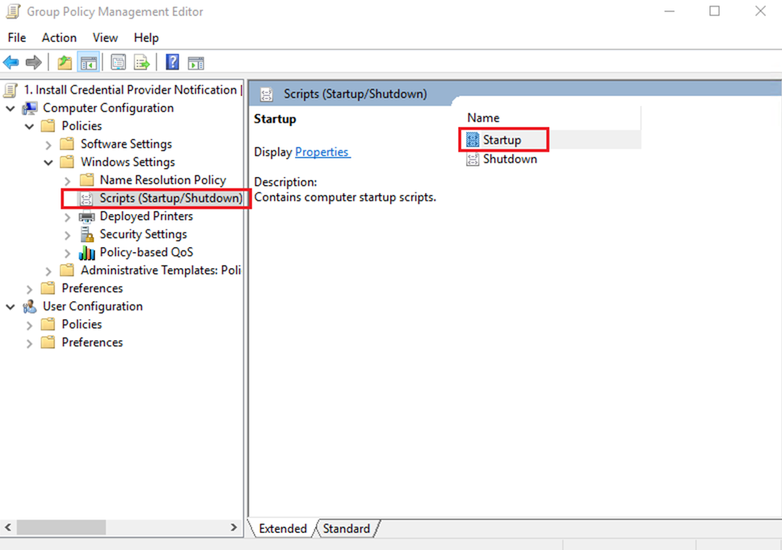
Task: Click the Back arrow toolbar icon
Action: (11, 63)
